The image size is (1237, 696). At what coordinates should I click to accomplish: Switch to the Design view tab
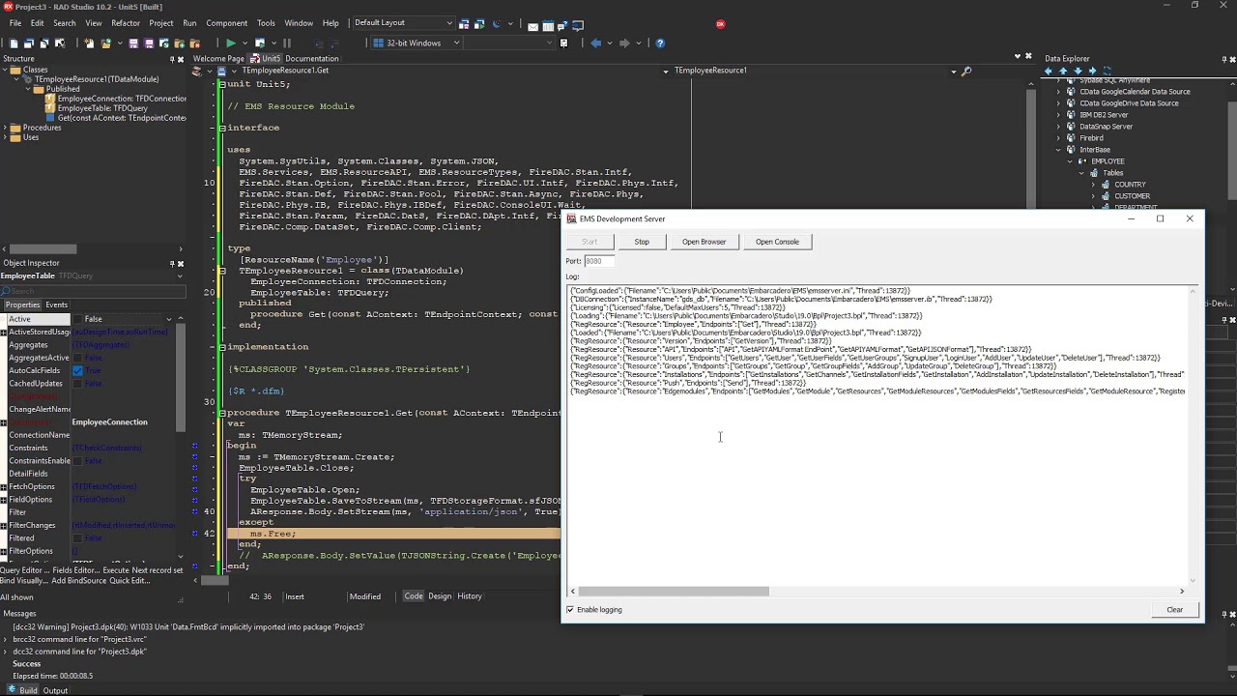(440, 596)
